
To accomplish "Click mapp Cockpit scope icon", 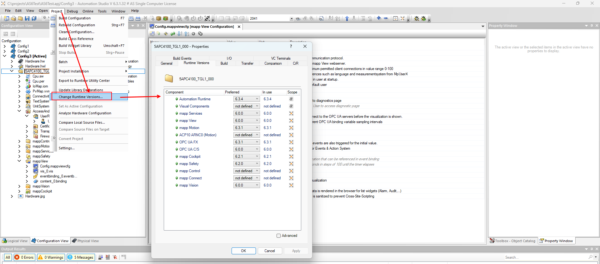I will pyautogui.click(x=291, y=157).
